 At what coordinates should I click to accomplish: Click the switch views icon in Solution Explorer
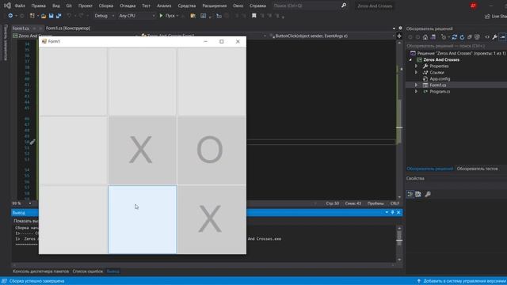coord(433,37)
